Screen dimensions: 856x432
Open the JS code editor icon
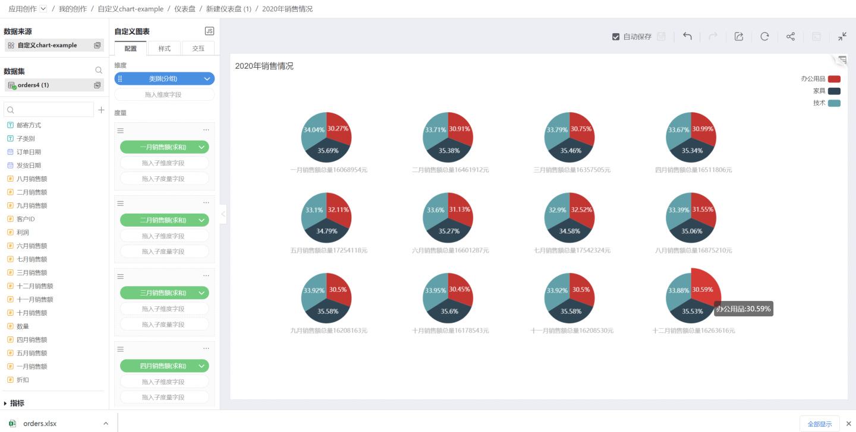(x=209, y=31)
